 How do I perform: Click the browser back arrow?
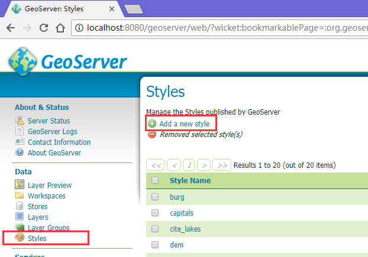(x=11, y=28)
